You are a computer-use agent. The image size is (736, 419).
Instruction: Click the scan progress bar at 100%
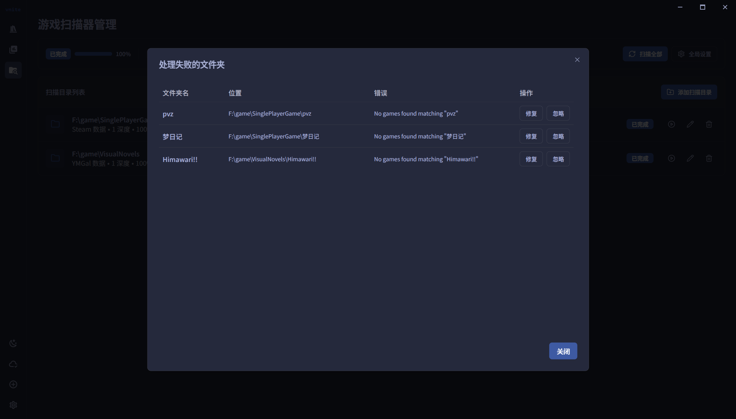point(93,54)
